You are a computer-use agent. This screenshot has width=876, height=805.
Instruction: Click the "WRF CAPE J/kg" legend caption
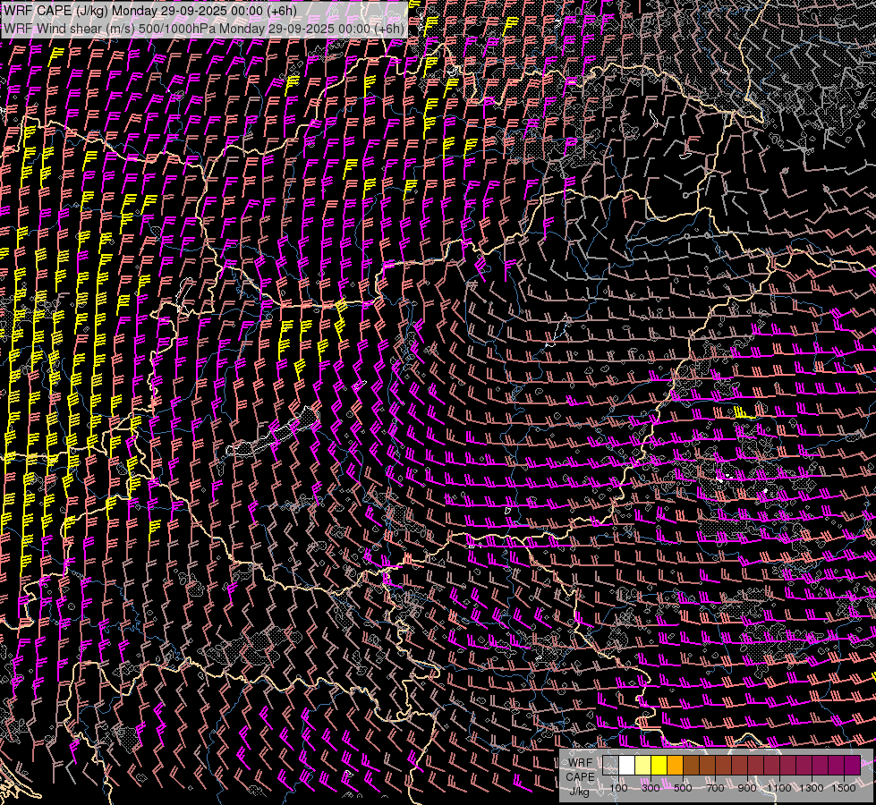click(x=580, y=776)
